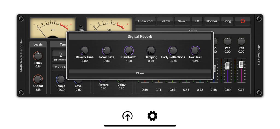Adjust the Damping knob
The image size is (280, 129).
pos(151,51)
